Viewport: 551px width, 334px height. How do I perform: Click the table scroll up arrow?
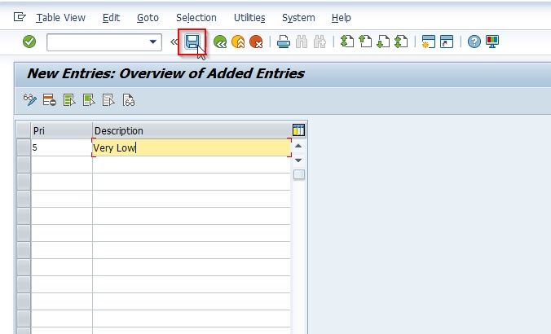(298, 146)
